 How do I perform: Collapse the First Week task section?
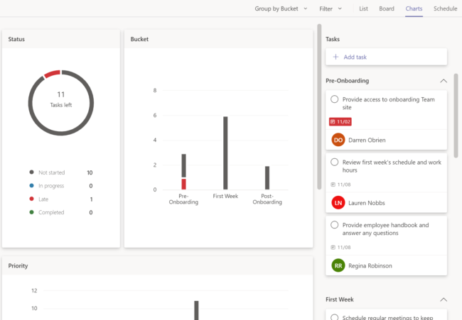[444, 300]
